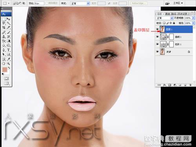
Task: Switch to the 图层 Layers tab
Action: 160,14
